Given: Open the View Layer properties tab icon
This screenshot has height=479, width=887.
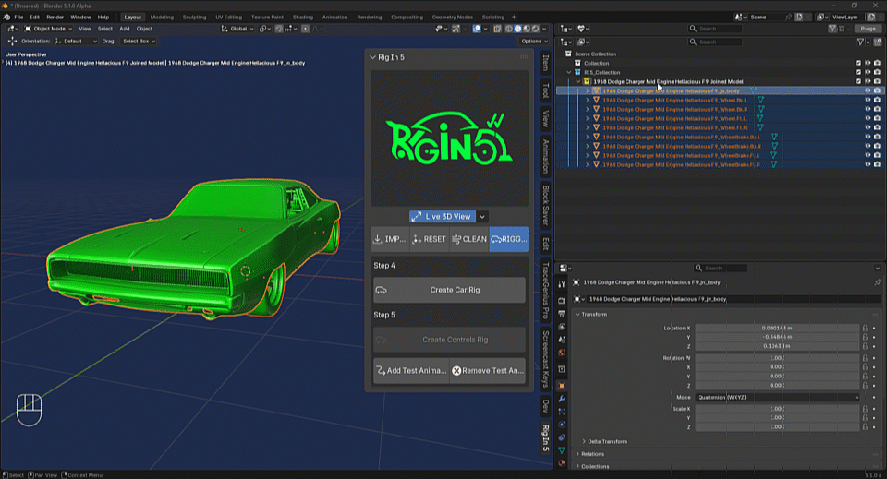Looking at the screenshot, I should click(562, 327).
